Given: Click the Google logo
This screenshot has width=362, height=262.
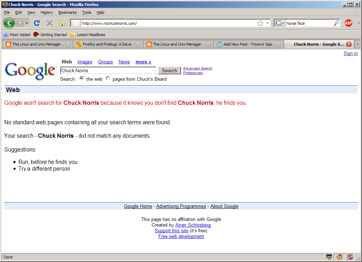Looking at the screenshot, I should pos(30,71).
